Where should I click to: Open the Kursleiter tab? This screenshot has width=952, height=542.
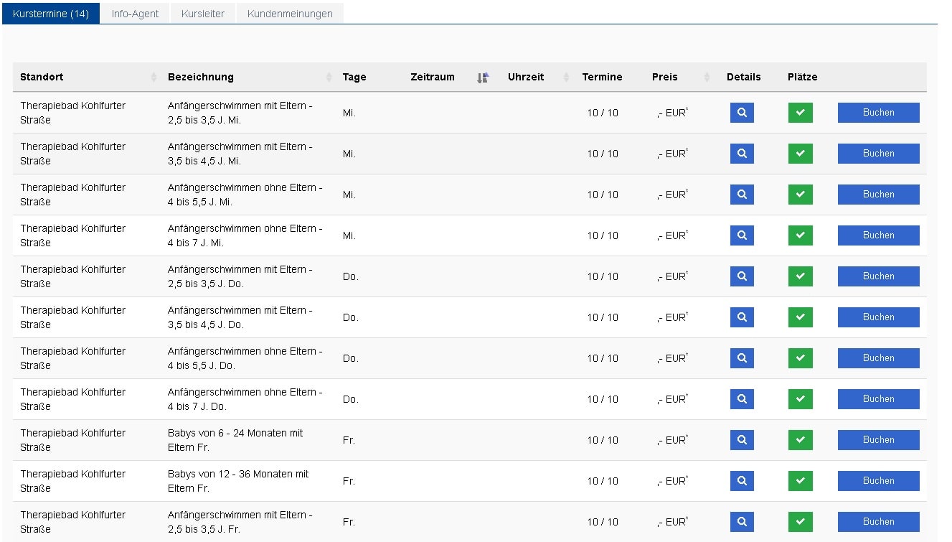click(x=203, y=14)
